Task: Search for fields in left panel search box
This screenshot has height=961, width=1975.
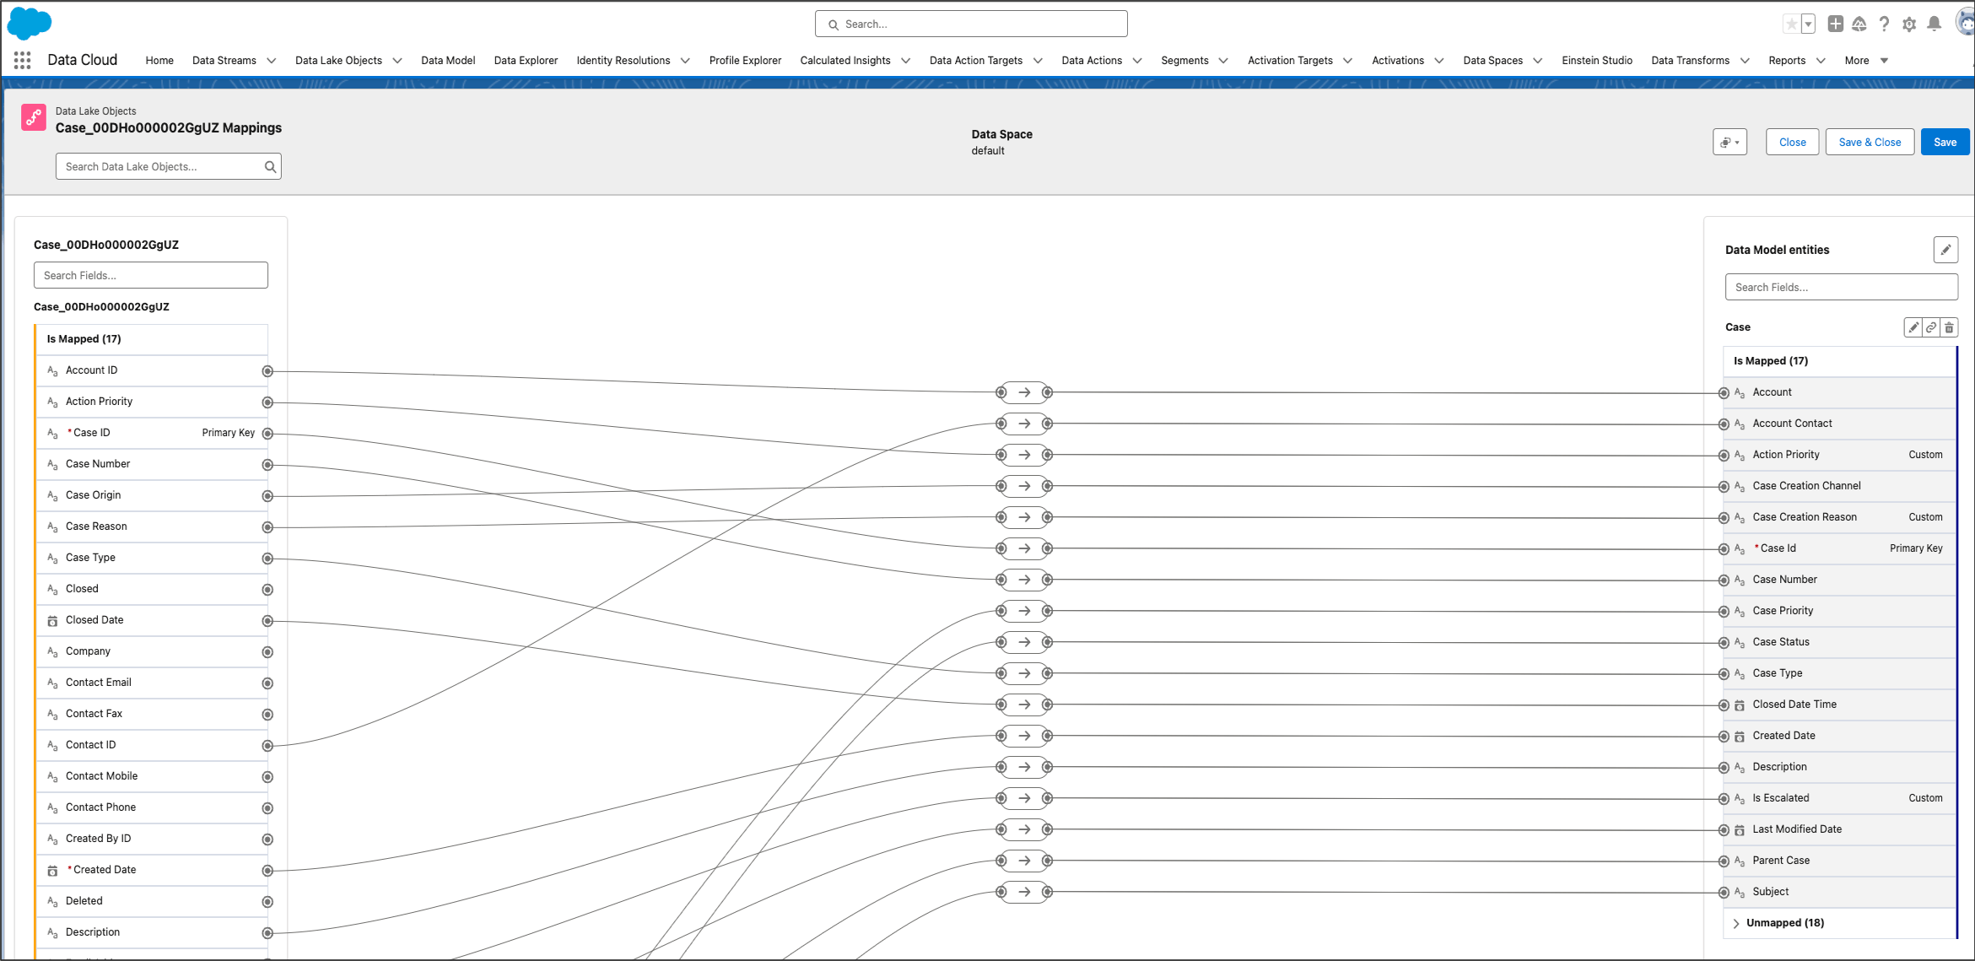Action: tap(150, 274)
